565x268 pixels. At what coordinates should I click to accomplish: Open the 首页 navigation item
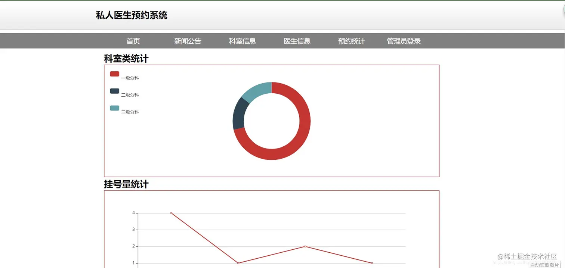133,41
